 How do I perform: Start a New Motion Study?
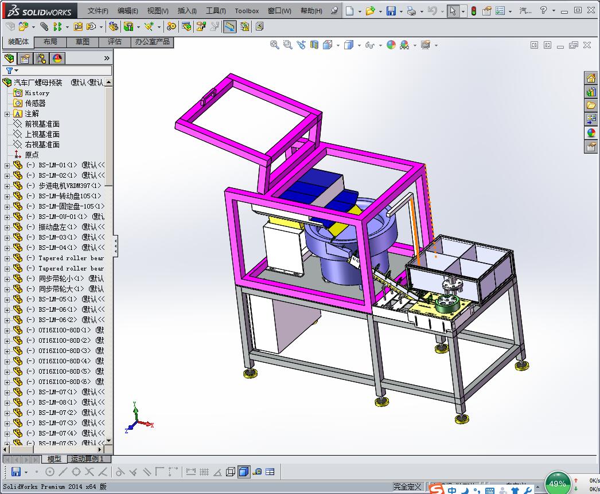click(x=172, y=26)
